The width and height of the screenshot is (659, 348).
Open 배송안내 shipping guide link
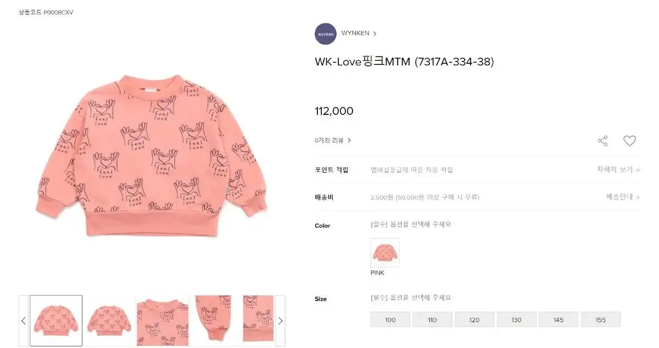[623, 197]
